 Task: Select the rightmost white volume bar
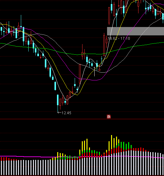(163, 165)
